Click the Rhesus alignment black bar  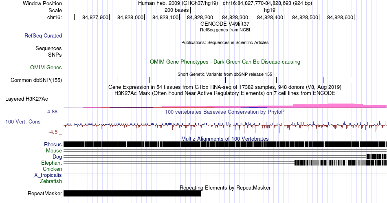[225, 144]
